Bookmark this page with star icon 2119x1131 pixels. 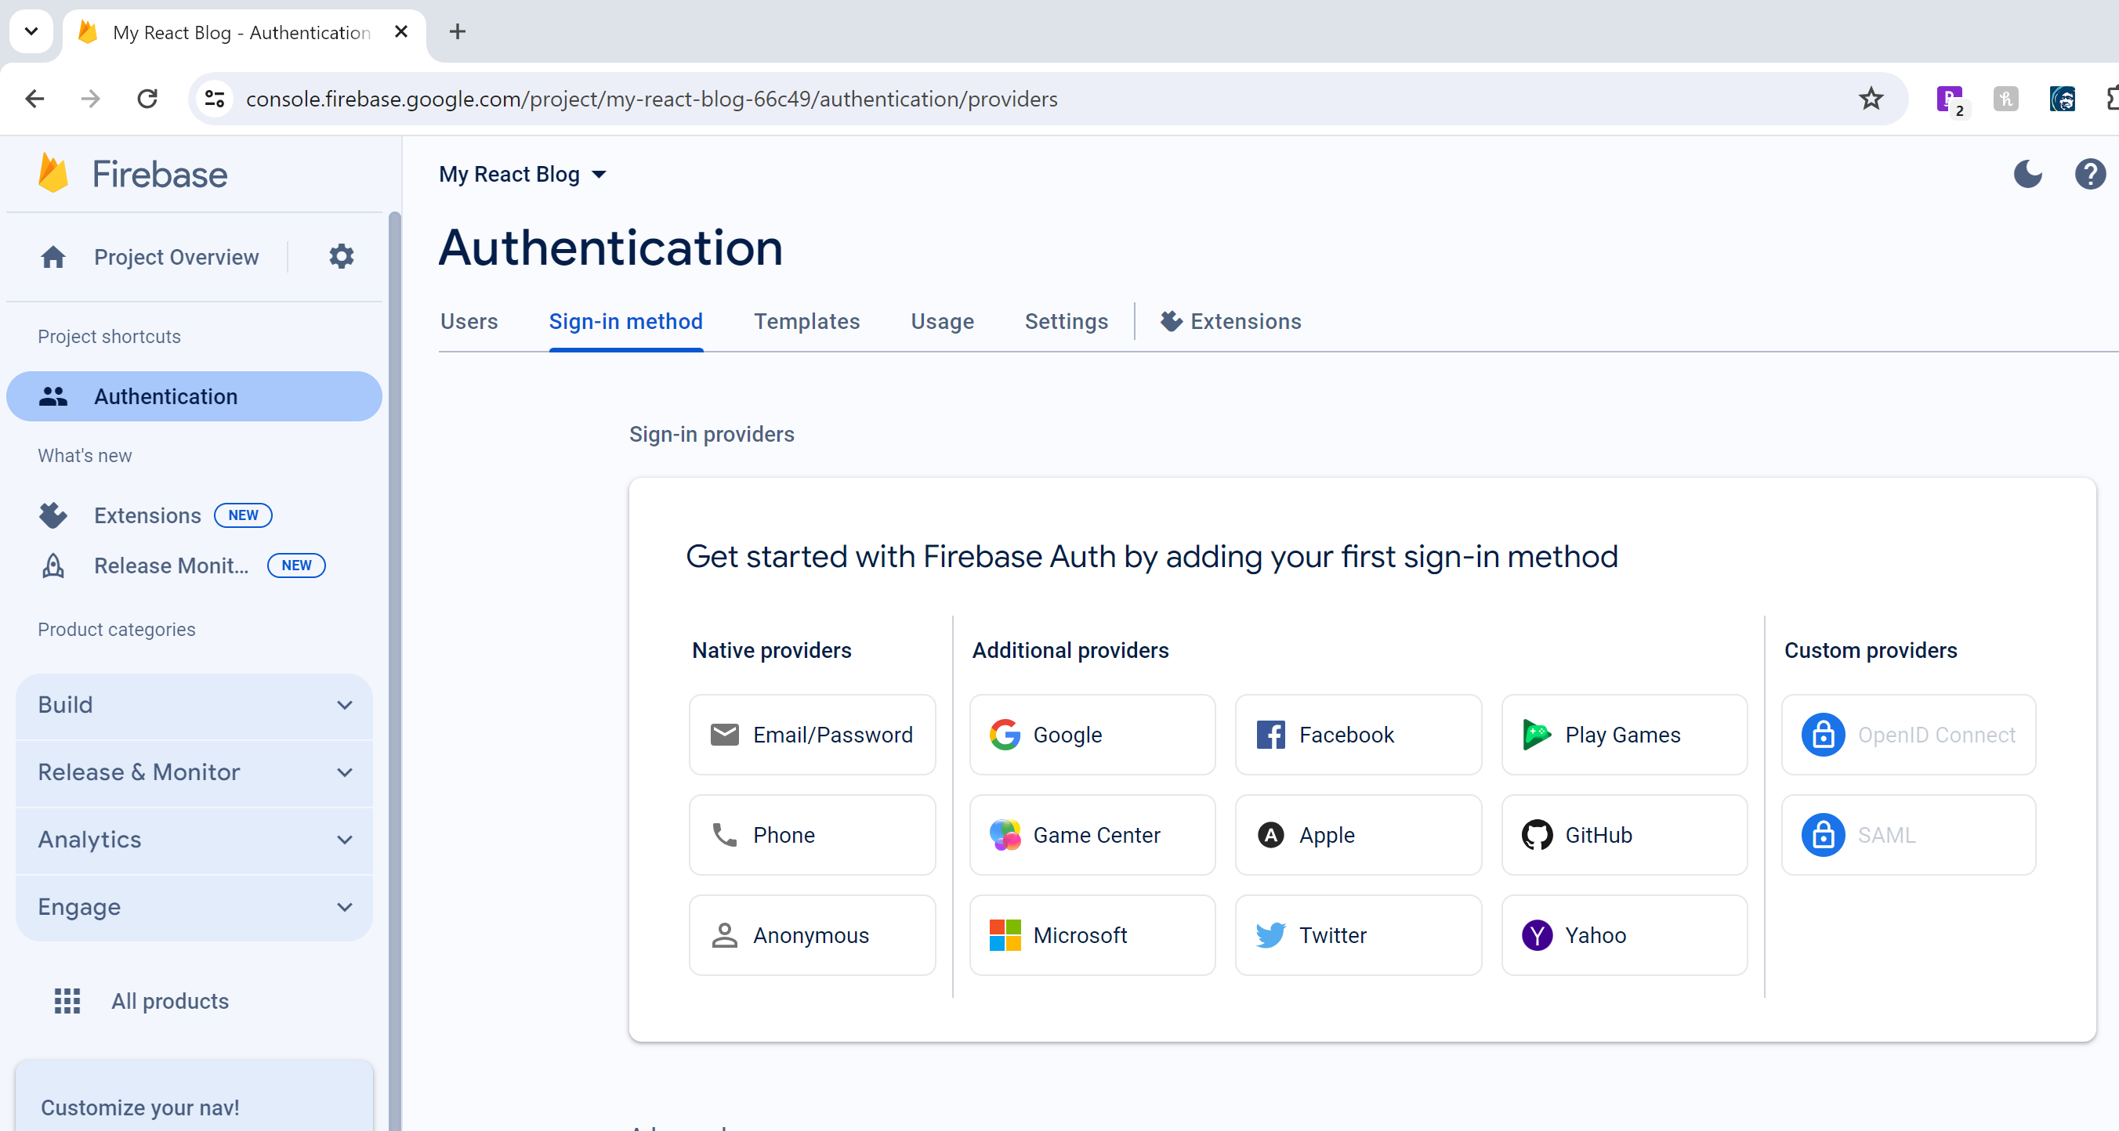[1871, 99]
